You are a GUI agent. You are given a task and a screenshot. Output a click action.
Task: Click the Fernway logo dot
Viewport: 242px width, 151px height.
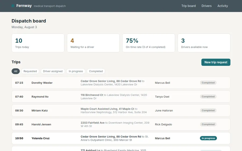(x=13, y=6)
